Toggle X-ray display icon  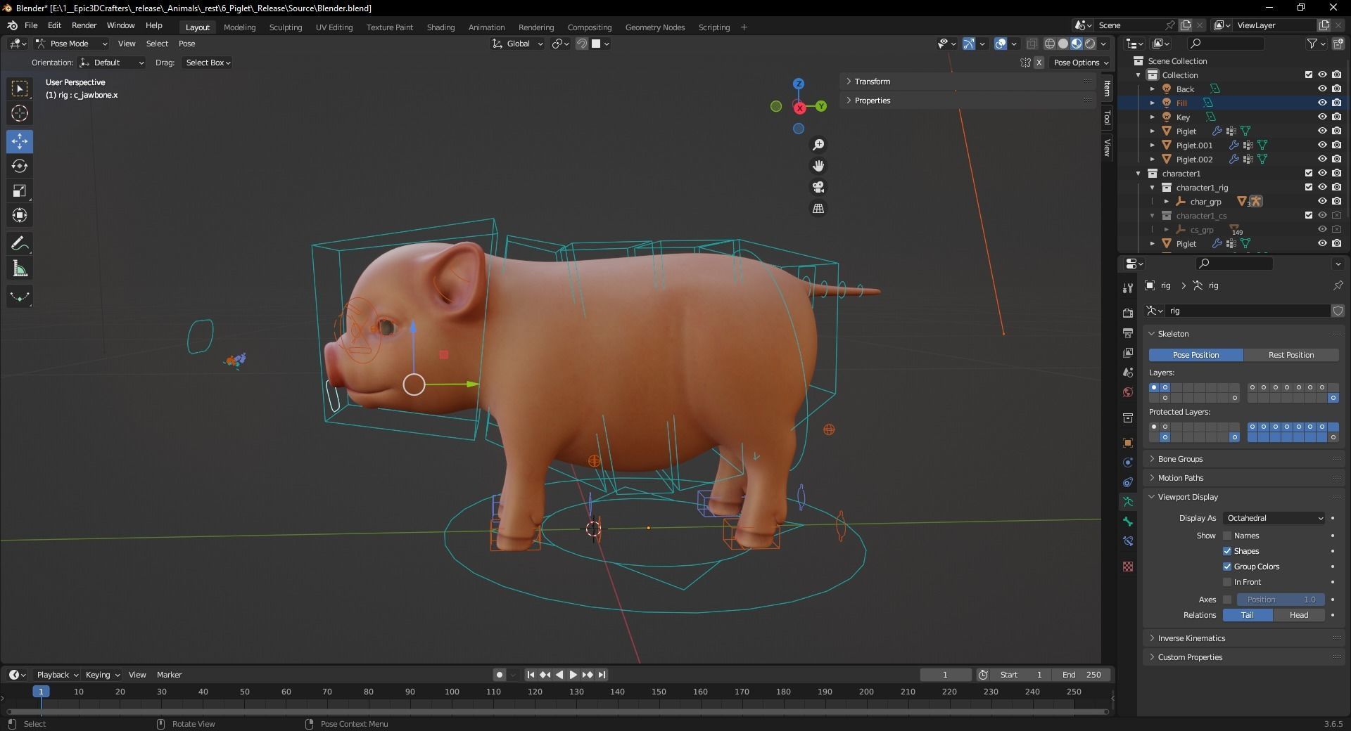point(1032,44)
